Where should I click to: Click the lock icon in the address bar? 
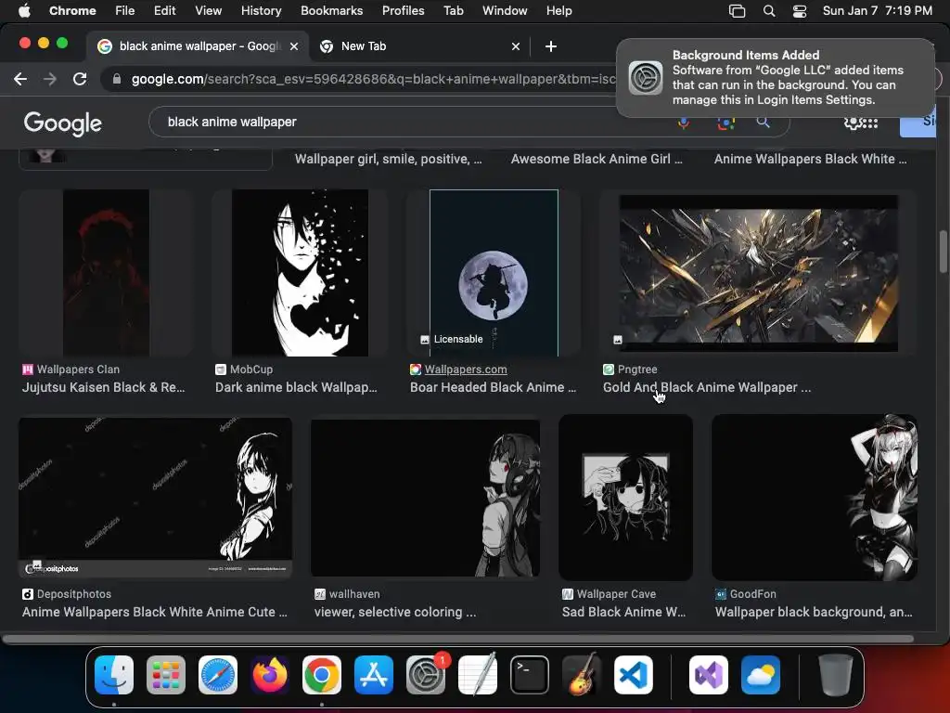pyautogui.click(x=117, y=79)
